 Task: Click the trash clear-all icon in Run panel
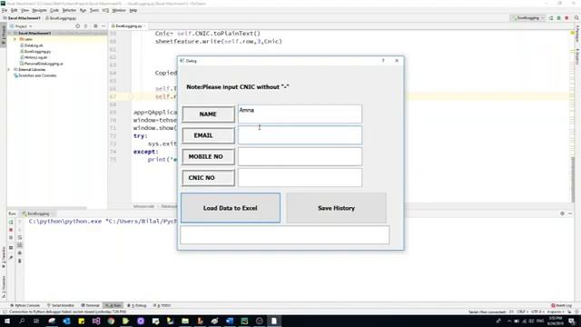20,261
